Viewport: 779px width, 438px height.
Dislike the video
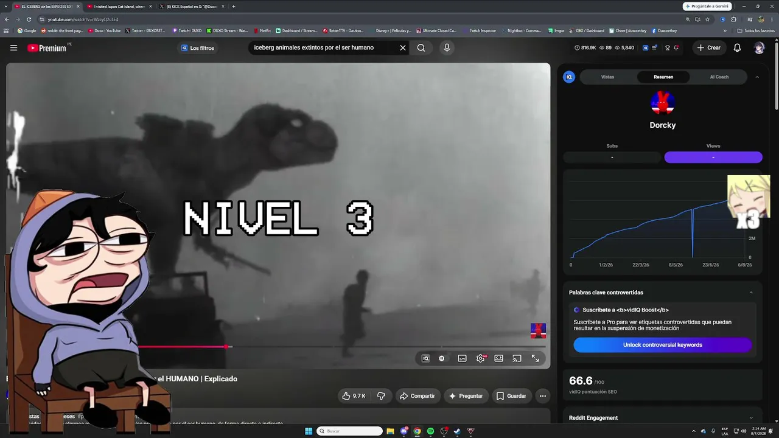(x=381, y=396)
